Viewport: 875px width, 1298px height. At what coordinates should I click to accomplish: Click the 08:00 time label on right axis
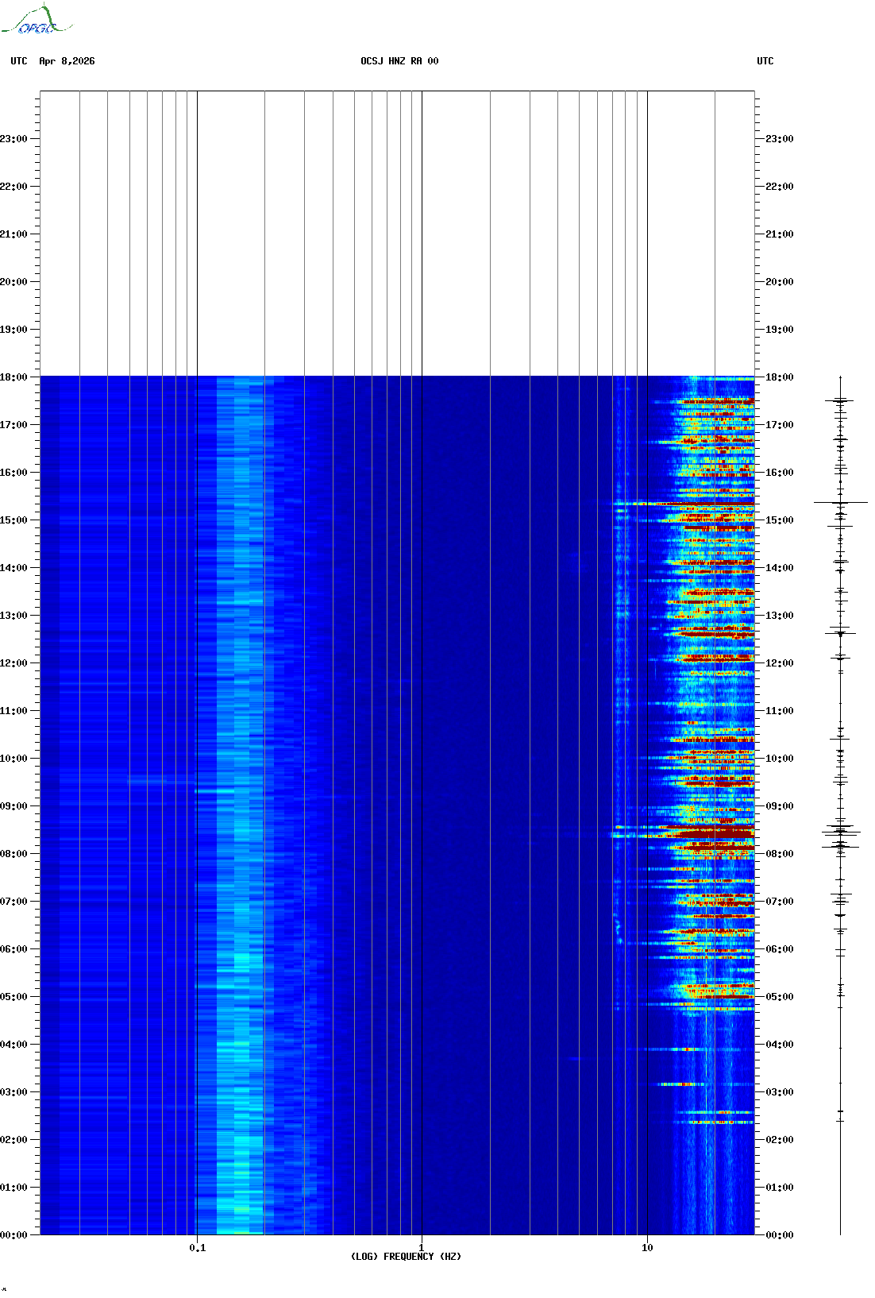[x=779, y=854]
